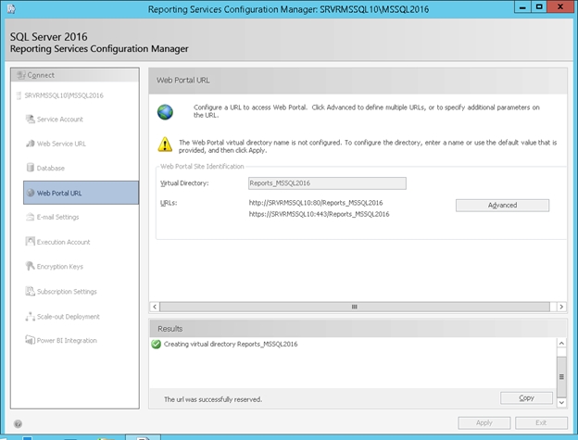Minimize the Configuration Manager window
The width and height of the screenshot is (578, 440).
coord(522,7)
